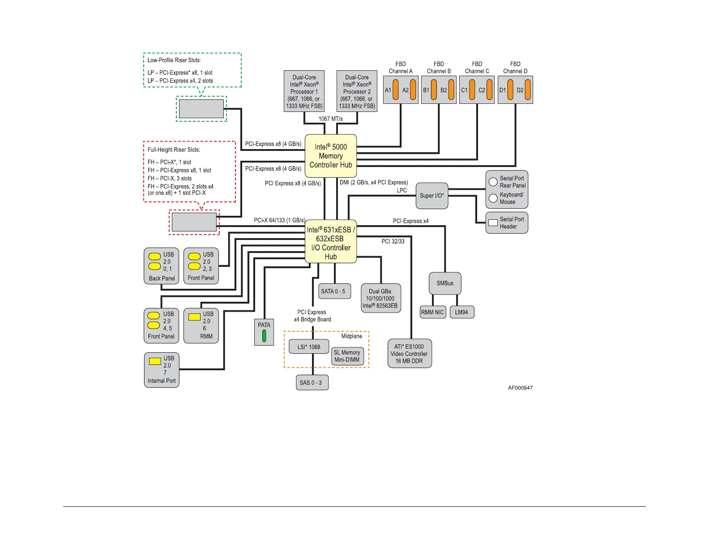Click the FH – PCI-X, 3 slots line
This screenshot has width=709, height=548.
tap(170, 178)
